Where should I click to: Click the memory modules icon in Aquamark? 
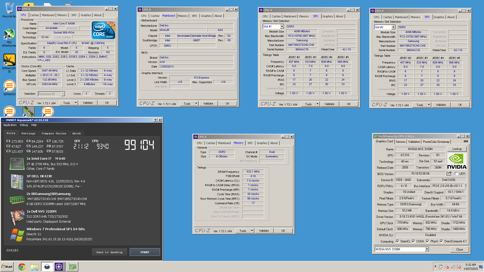(17, 199)
